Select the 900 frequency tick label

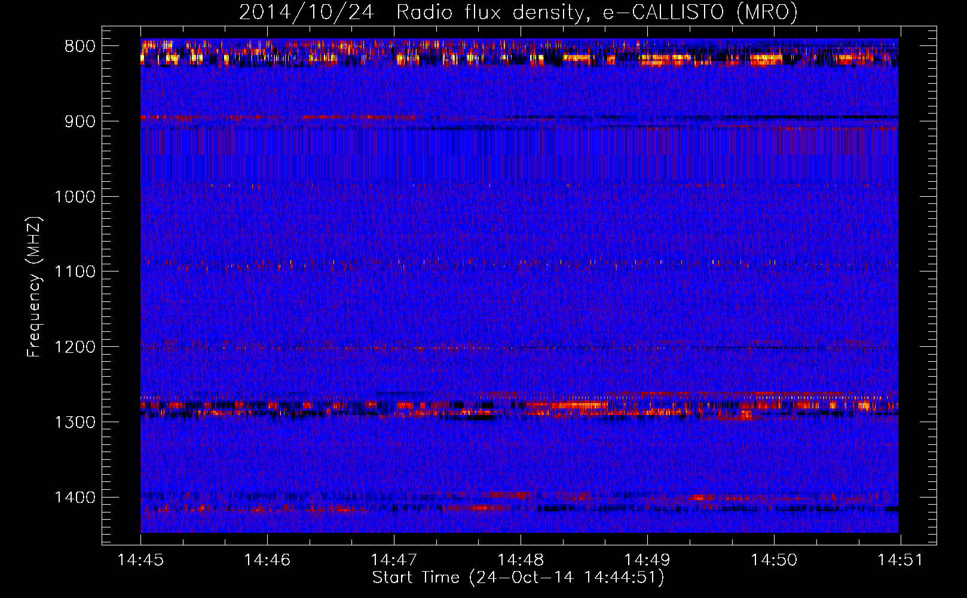coord(79,122)
